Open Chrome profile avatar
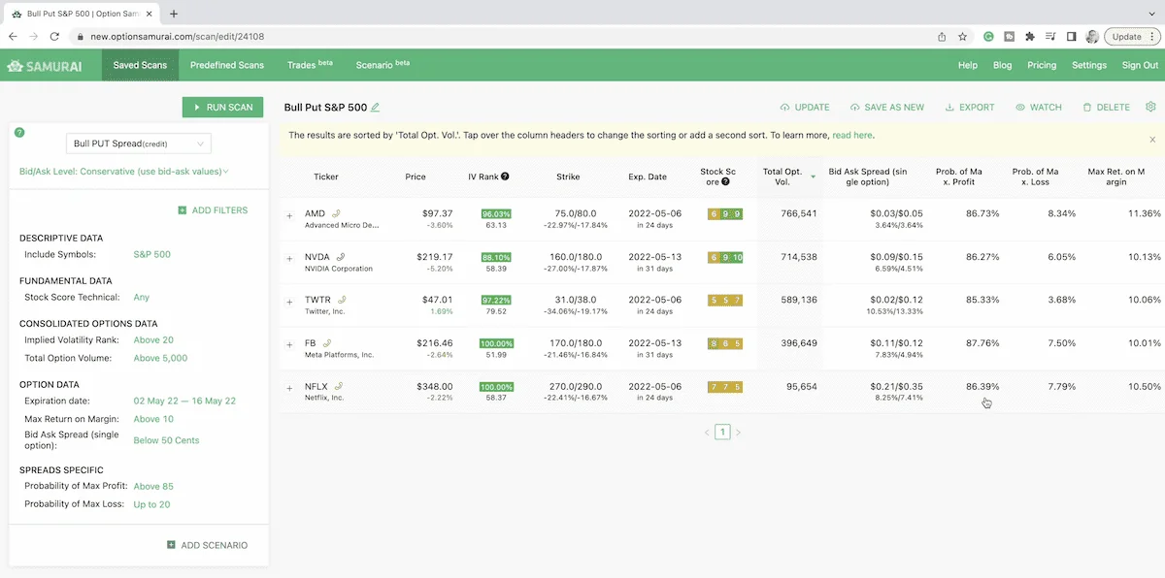Image resolution: width=1165 pixels, height=578 pixels. pyautogui.click(x=1091, y=37)
